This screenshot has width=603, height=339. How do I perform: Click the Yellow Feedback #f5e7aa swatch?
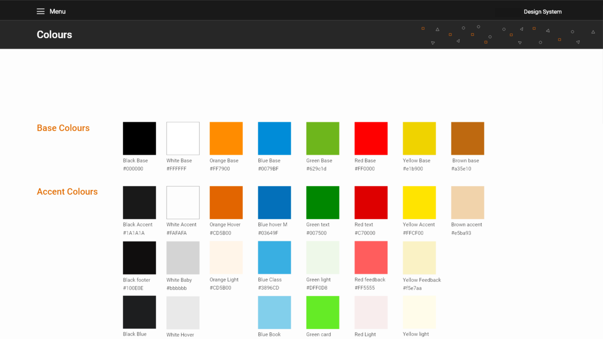[419, 258]
